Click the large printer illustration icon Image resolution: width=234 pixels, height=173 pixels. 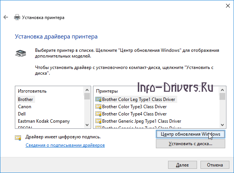pyautogui.click(x=21, y=53)
